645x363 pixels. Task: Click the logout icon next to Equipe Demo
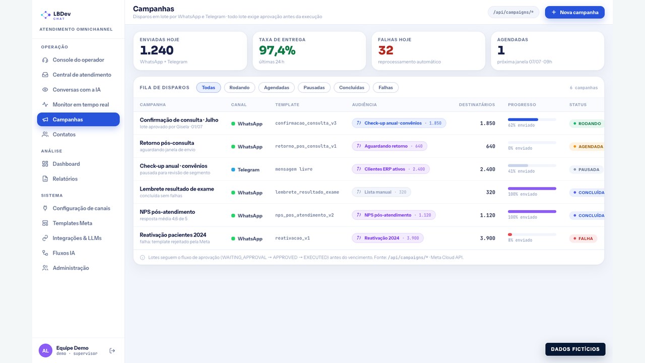112,350
